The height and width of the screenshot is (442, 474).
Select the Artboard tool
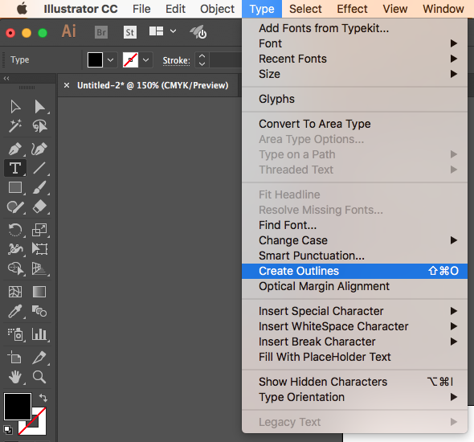click(x=15, y=358)
